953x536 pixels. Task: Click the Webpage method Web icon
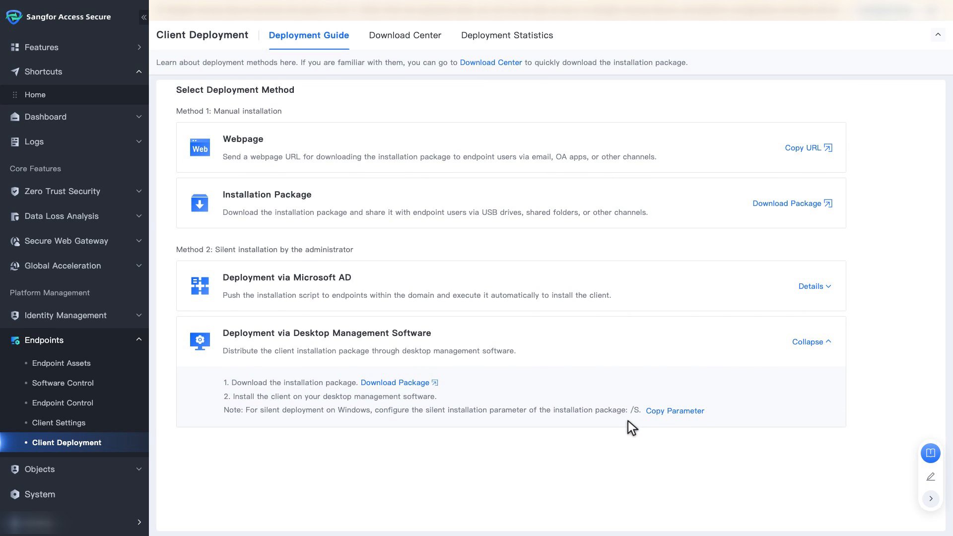(200, 147)
